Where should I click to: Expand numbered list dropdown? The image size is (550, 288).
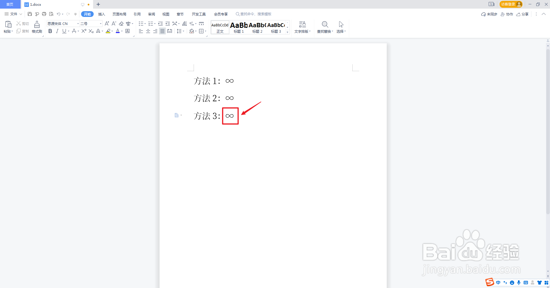pos(155,24)
